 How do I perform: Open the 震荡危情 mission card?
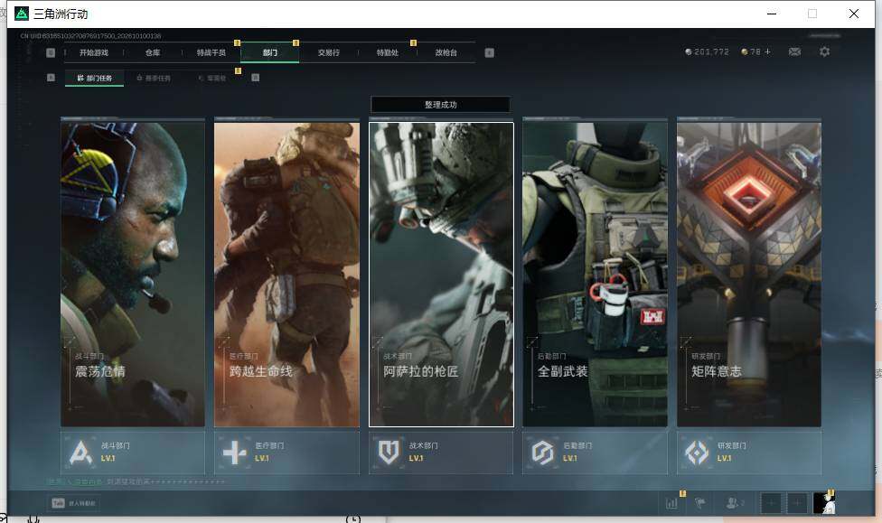(x=133, y=275)
